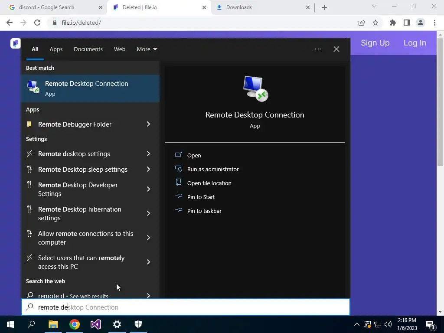The height and width of the screenshot is (333, 444).
Task: Click the Sign Up link on file.io
Action: (375, 43)
